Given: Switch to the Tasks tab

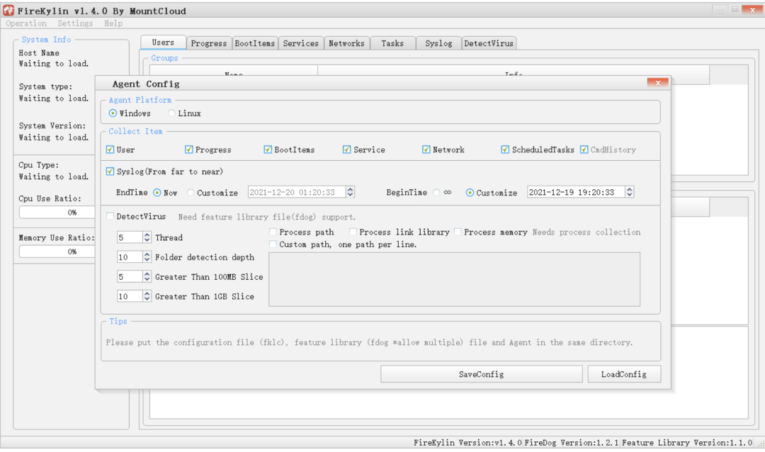Looking at the screenshot, I should 392,43.
